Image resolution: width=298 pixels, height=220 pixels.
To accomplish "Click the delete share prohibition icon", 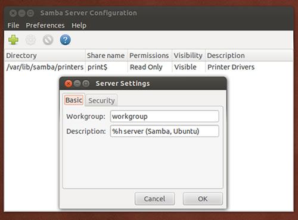I will [x=48, y=40].
